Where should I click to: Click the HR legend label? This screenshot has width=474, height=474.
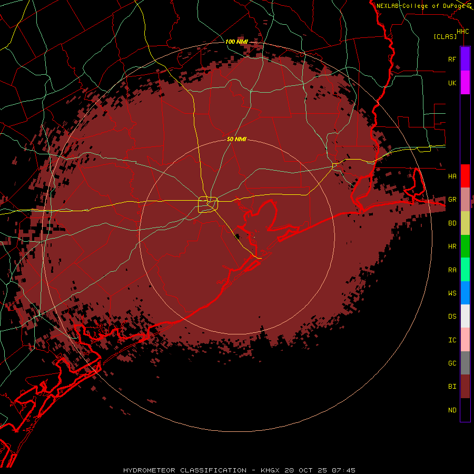pos(452,246)
